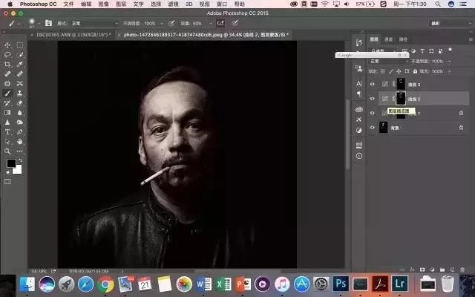Select the Lasso tool
475x297 pixels.
pyautogui.click(x=8, y=55)
